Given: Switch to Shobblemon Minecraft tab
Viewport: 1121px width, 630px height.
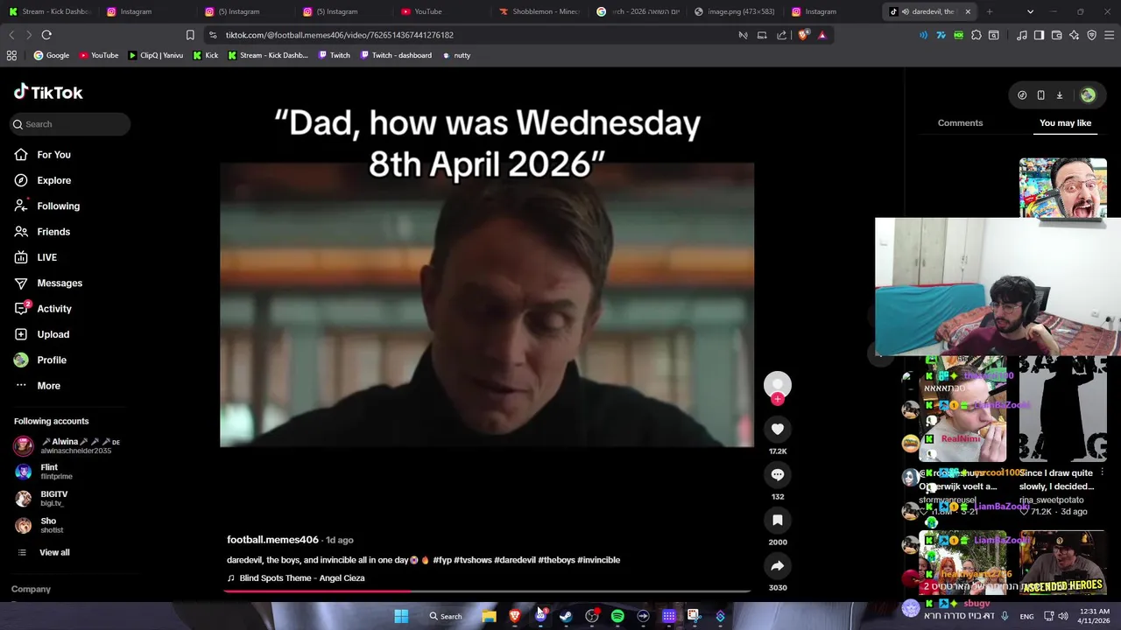Looking at the screenshot, I should 539,11.
